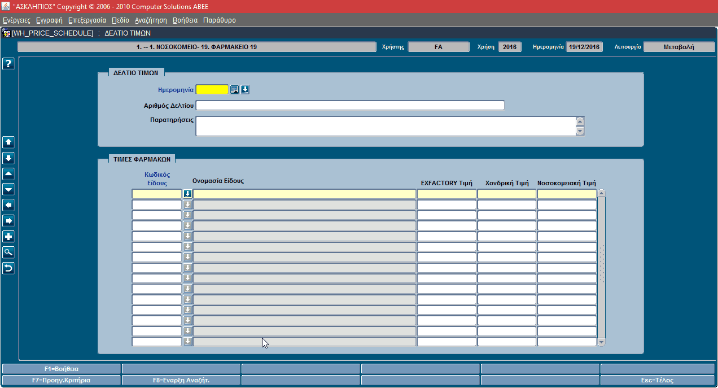This screenshot has height=388, width=718.
Task: Click the down triangle next record icon
Action: pos(8,189)
